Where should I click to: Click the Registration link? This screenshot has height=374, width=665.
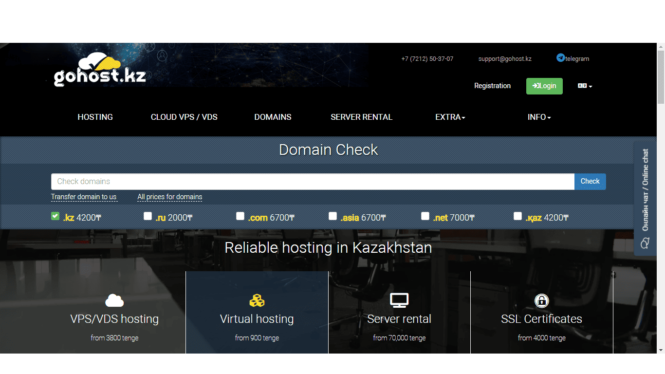[x=492, y=86]
